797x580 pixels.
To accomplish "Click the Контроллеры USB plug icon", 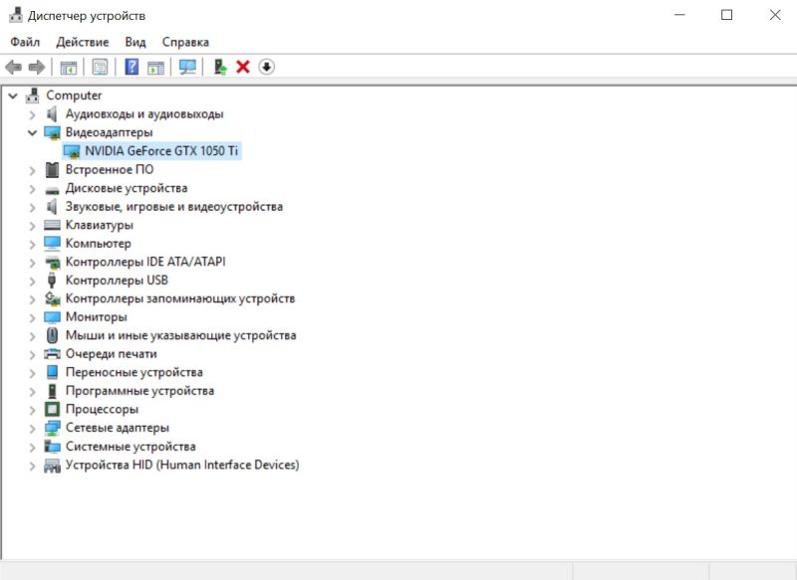I will (52, 281).
